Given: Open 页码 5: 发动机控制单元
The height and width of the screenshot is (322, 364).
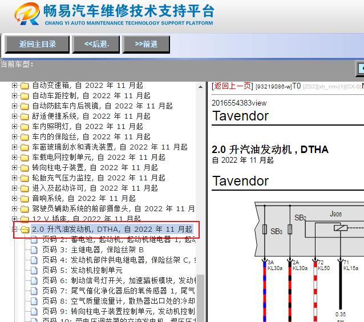Looking at the screenshot, I should click(82, 271).
